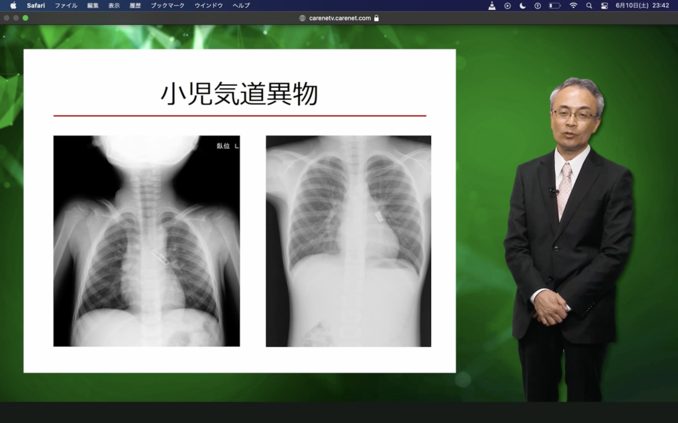
Task: Click the carenetv.carenet.com address field
Action: 340,18
